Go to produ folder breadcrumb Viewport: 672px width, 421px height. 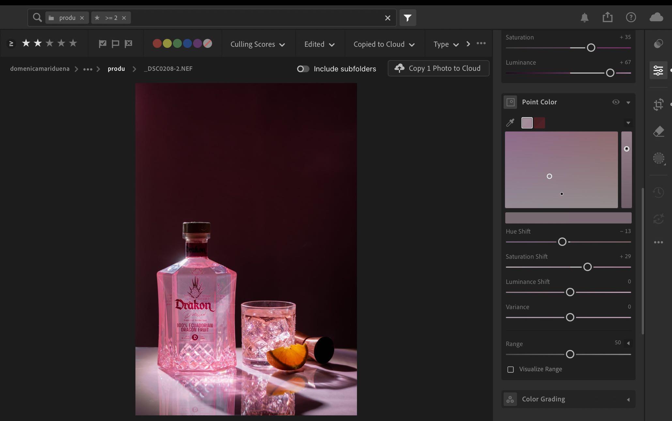[x=116, y=69]
